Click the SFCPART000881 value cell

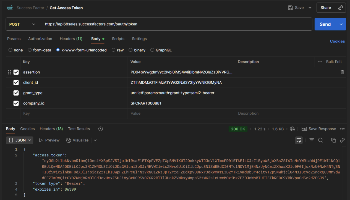[181, 103]
